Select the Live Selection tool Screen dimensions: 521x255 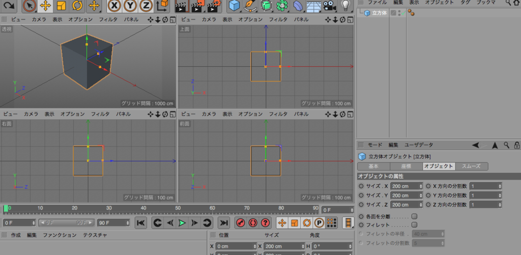point(30,6)
